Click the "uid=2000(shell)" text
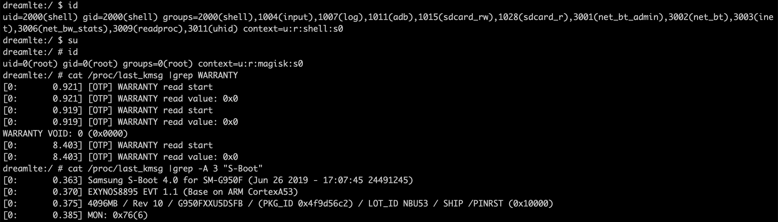This screenshot has width=778, height=222. click(40, 17)
